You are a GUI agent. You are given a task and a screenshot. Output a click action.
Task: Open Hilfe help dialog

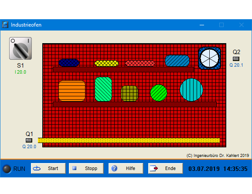126,168
